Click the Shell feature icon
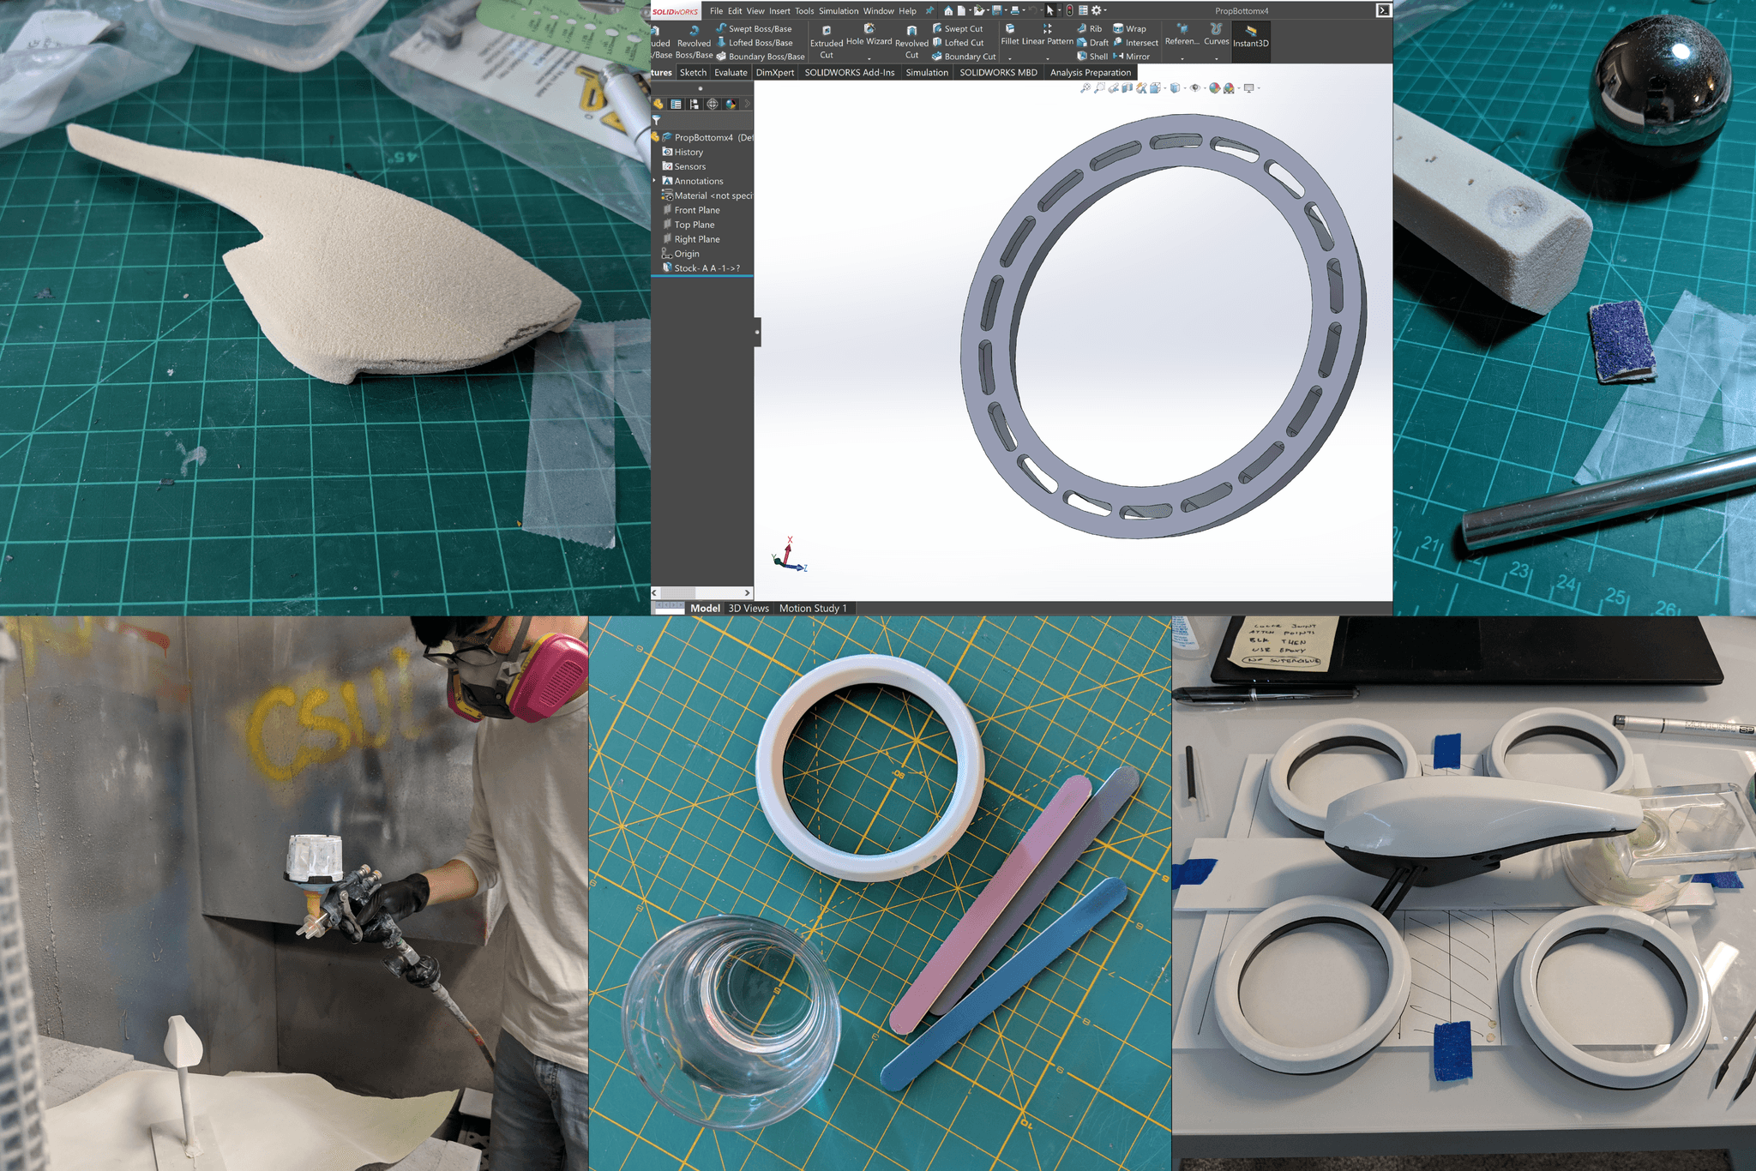Viewport: 1756px width, 1171px height. (x=1083, y=56)
